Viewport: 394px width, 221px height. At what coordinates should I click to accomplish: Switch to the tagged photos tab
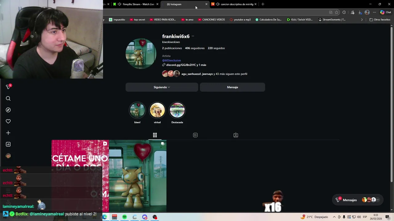click(x=236, y=135)
